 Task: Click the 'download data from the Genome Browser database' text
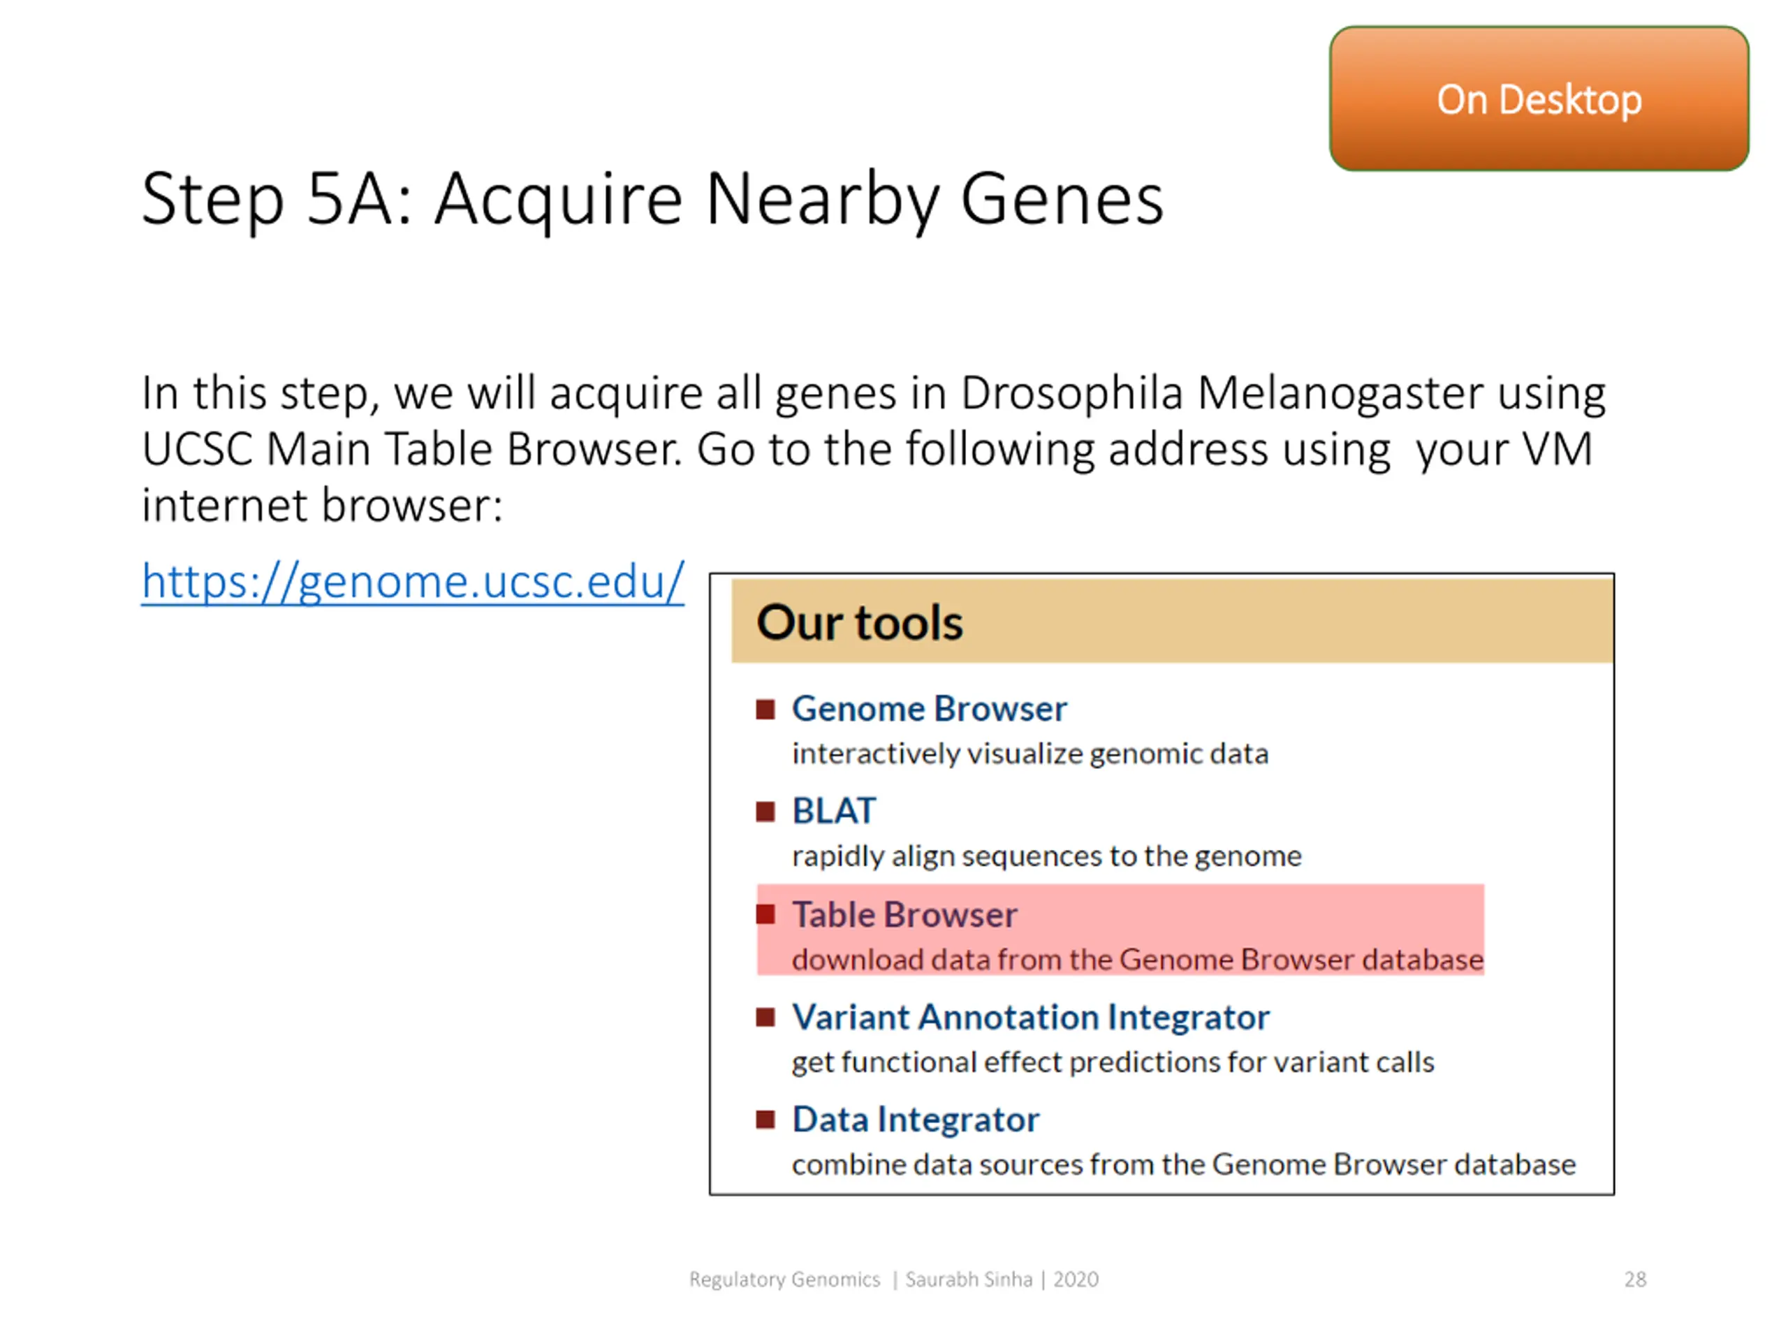[1137, 960]
